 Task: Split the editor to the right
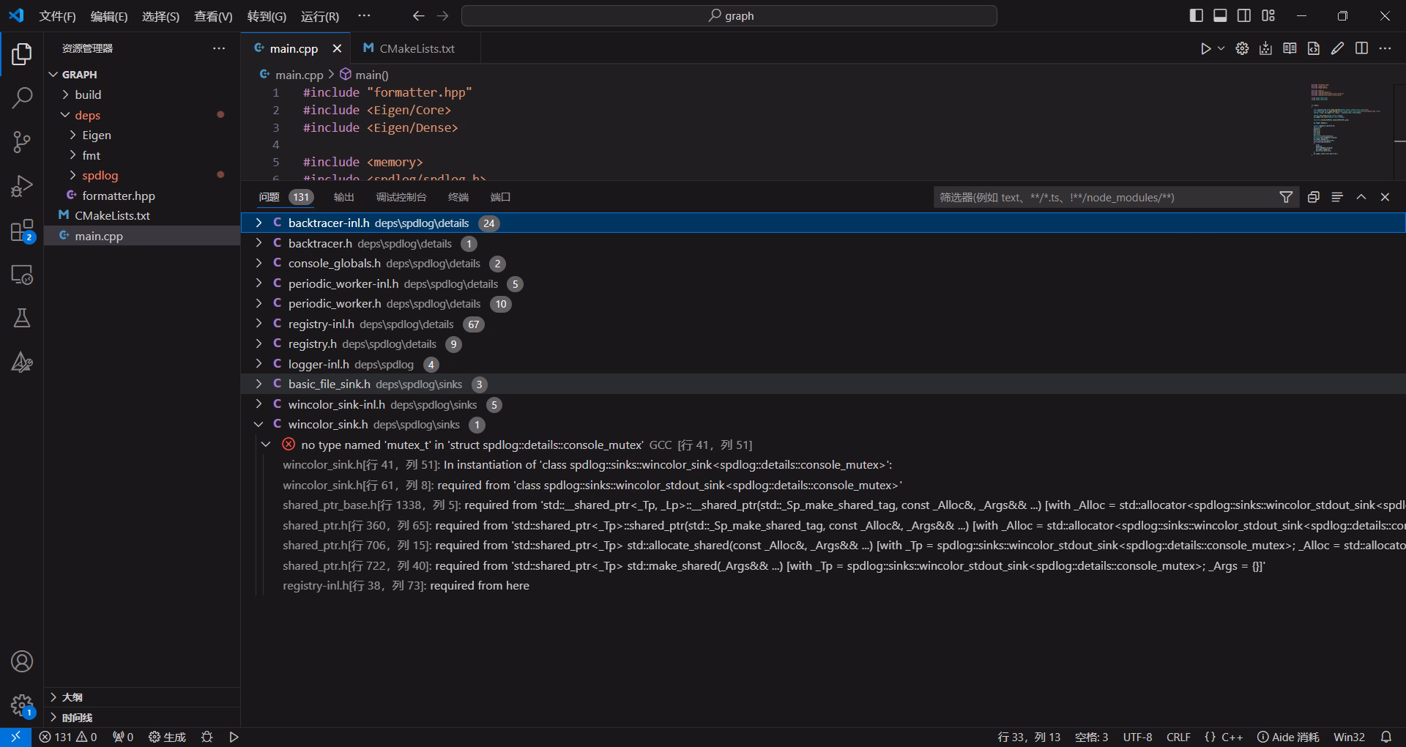pos(1361,48)
